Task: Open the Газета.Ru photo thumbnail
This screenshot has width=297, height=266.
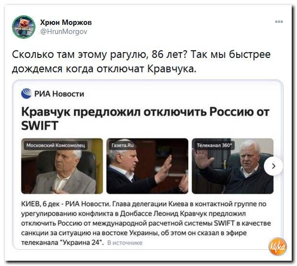Action: (x=147, y=166)
